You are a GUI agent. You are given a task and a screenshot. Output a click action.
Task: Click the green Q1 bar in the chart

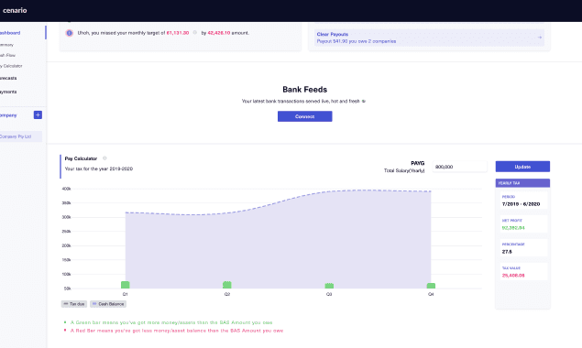[125, 285]
